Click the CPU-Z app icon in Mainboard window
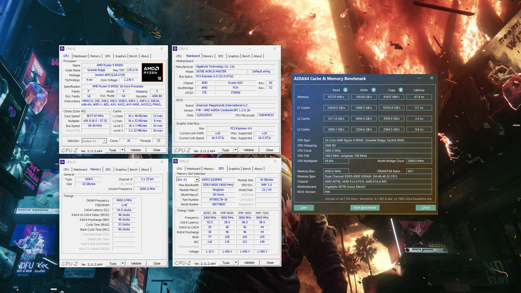Screen dimensions: 521x293 tap(175, 49)
